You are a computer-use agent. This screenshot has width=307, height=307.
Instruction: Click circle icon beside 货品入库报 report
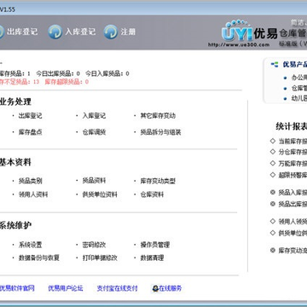273,193
